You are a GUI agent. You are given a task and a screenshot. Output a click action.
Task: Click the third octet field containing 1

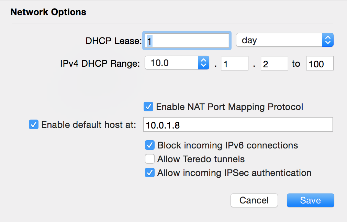click(x=234, y=64)
